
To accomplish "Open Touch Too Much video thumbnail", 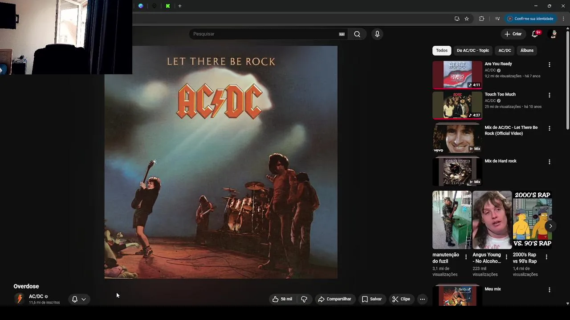I will tap(457, 105).
